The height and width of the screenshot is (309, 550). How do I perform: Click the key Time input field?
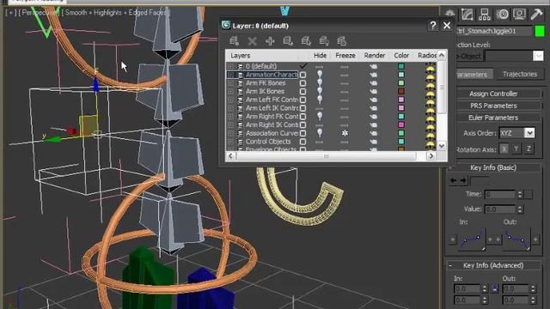(500, 194)
